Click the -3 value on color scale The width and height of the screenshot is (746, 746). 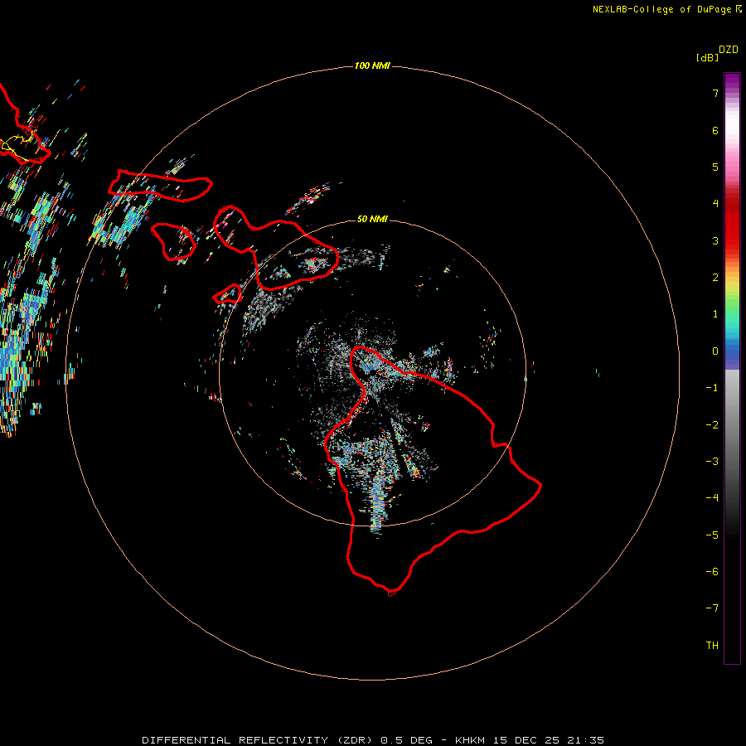[x=712, y=462]
